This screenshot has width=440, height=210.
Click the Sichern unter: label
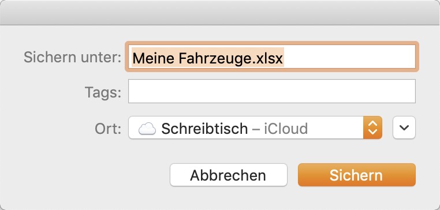(72, 57)
